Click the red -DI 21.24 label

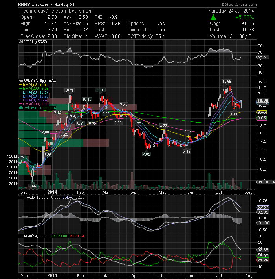[x=77, y=236]
